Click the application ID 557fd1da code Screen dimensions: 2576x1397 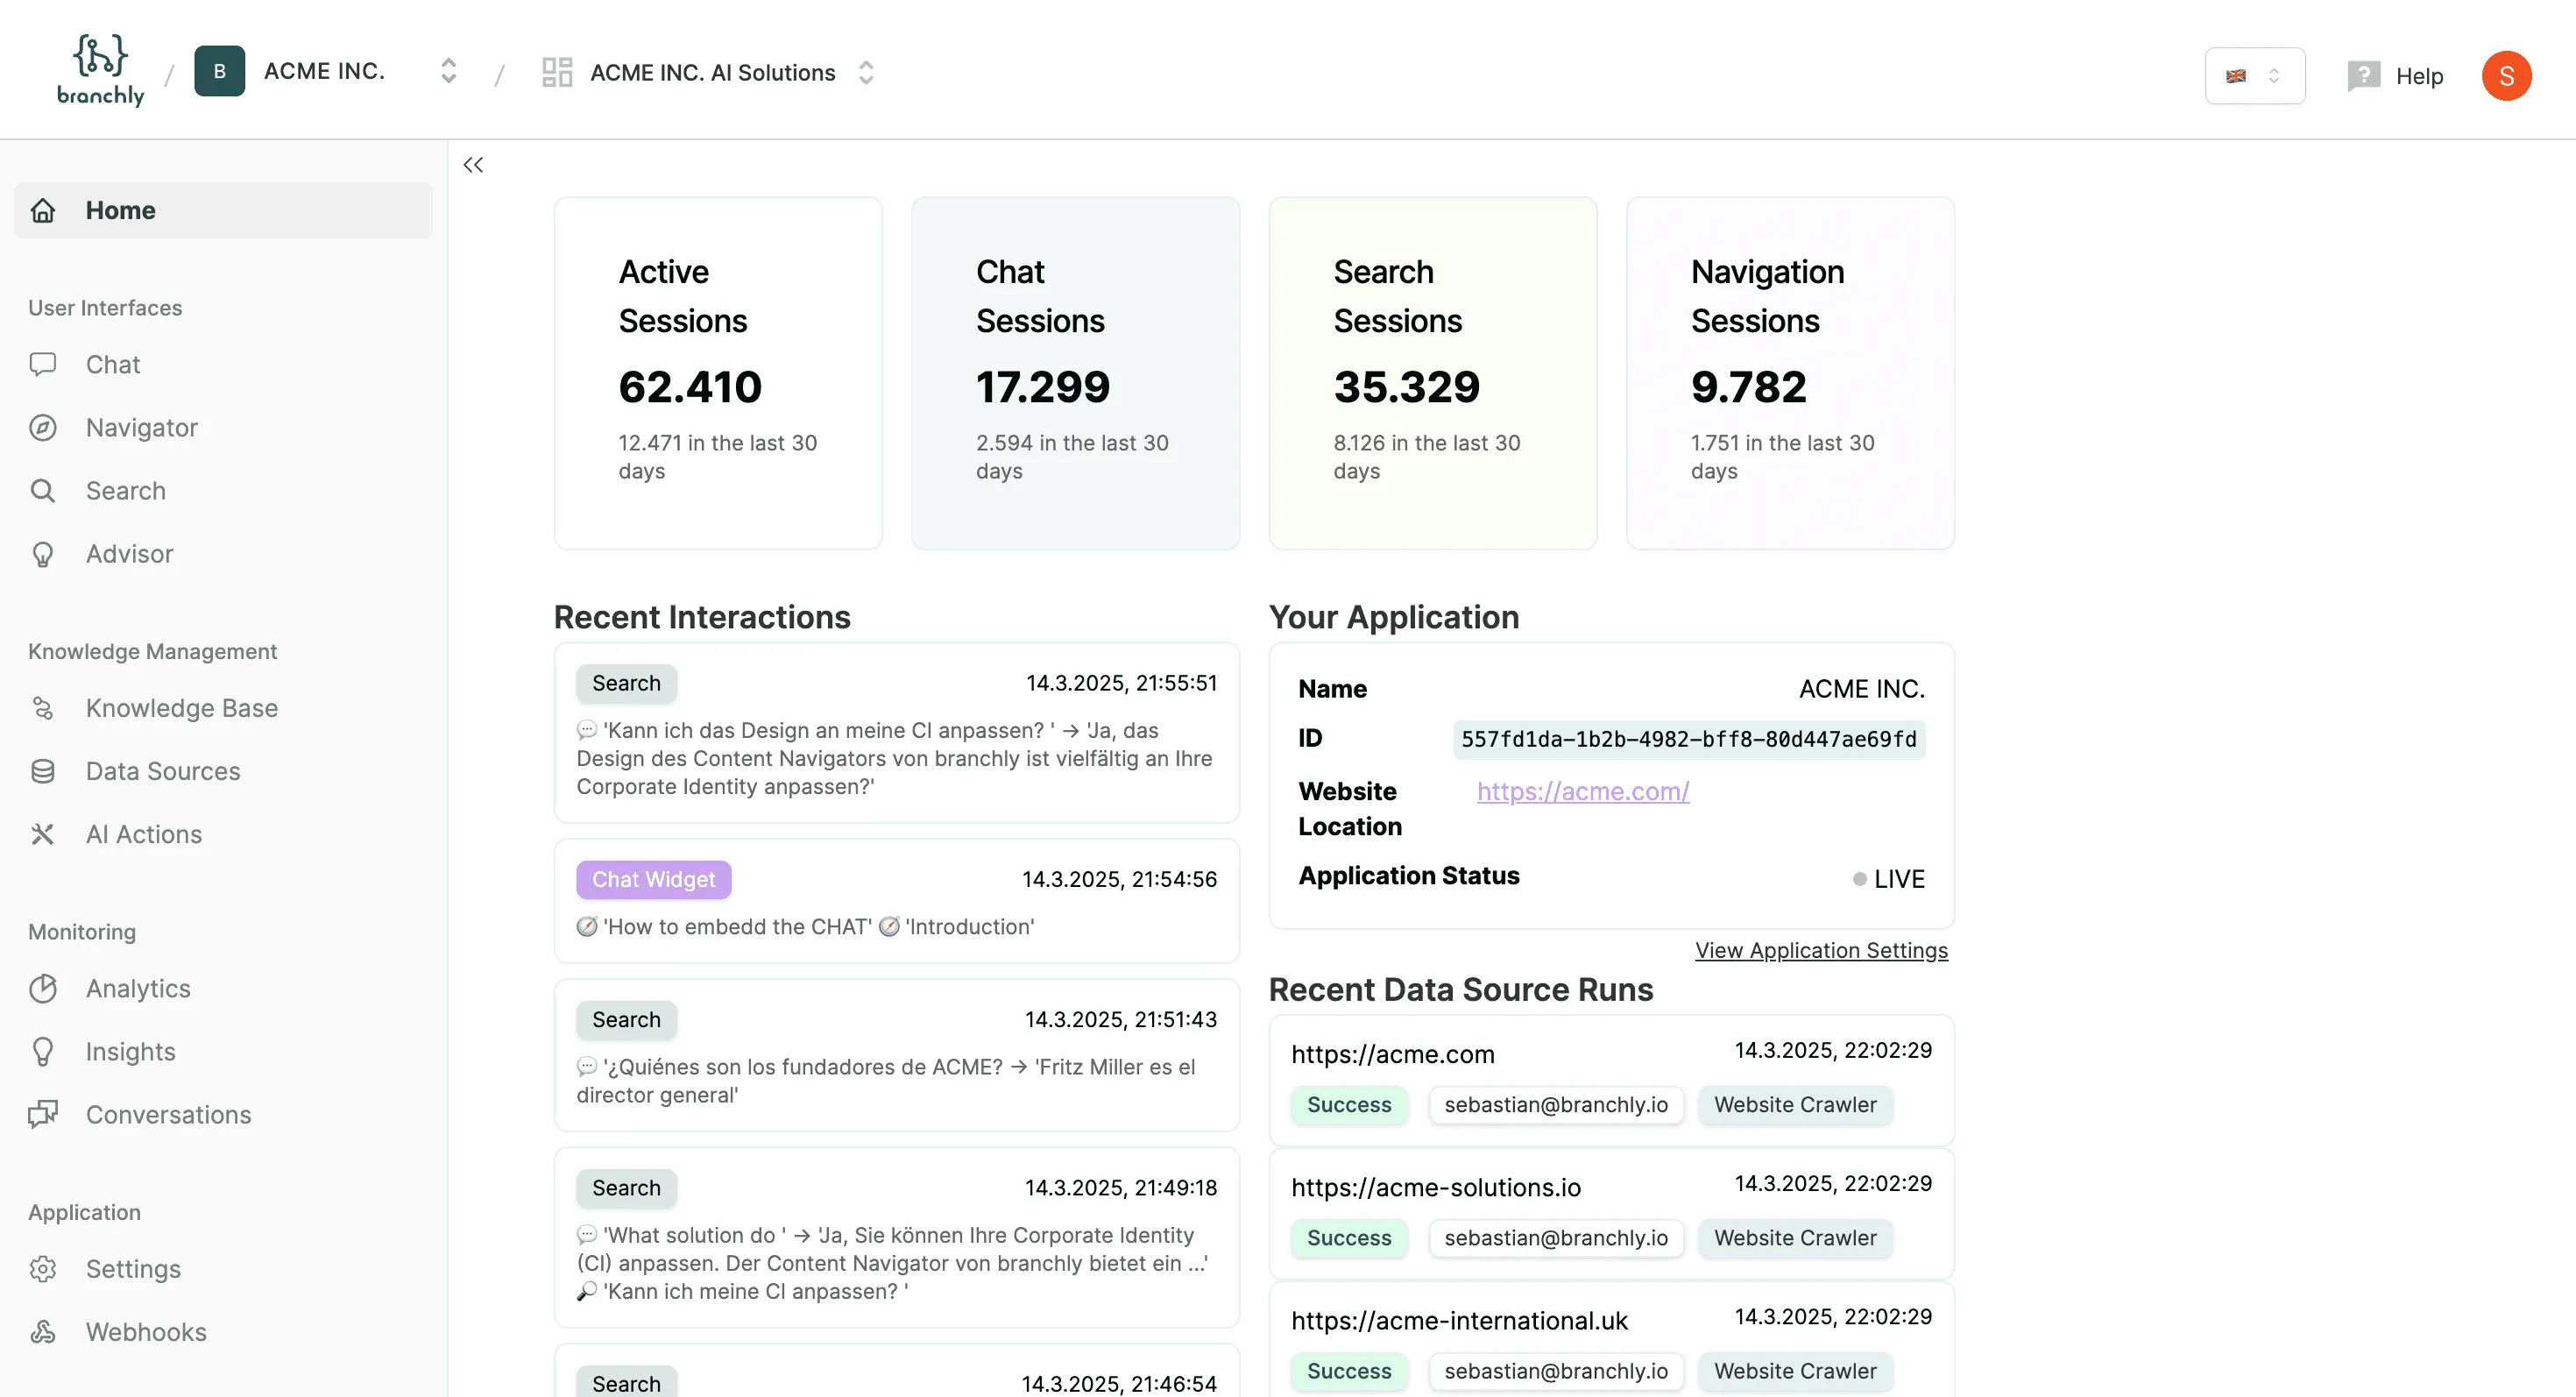(x=1688, y=739)
